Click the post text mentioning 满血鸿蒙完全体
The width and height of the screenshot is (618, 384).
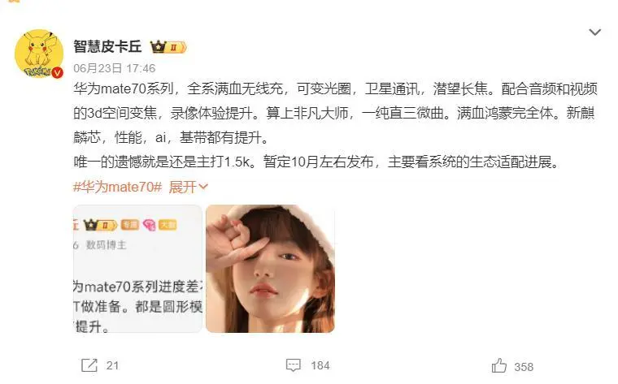coord(508,114)
